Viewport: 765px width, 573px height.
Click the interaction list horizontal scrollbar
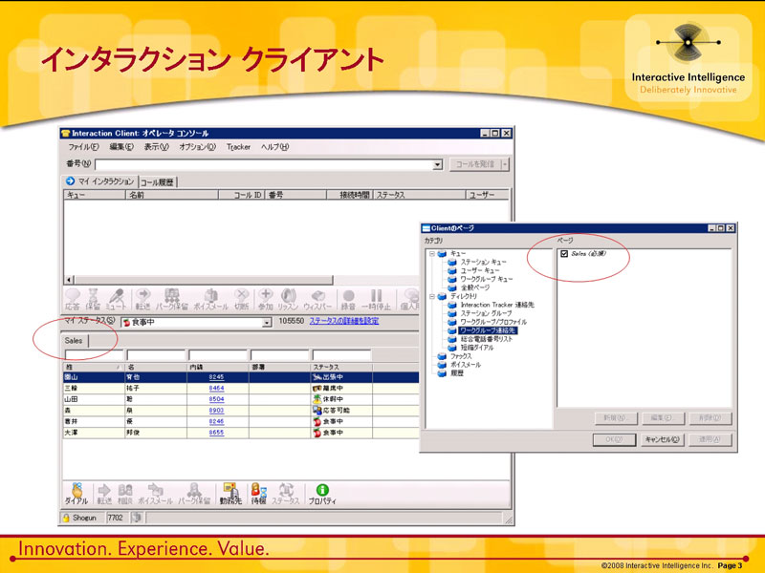click(203, 280)
